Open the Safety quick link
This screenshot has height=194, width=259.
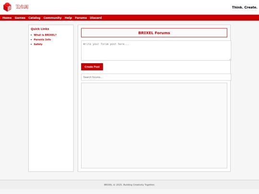38,44
